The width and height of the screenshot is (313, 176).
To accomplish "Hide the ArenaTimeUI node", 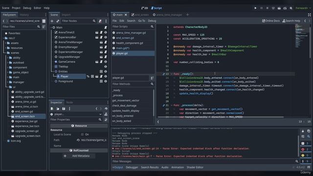I will 106,32.
